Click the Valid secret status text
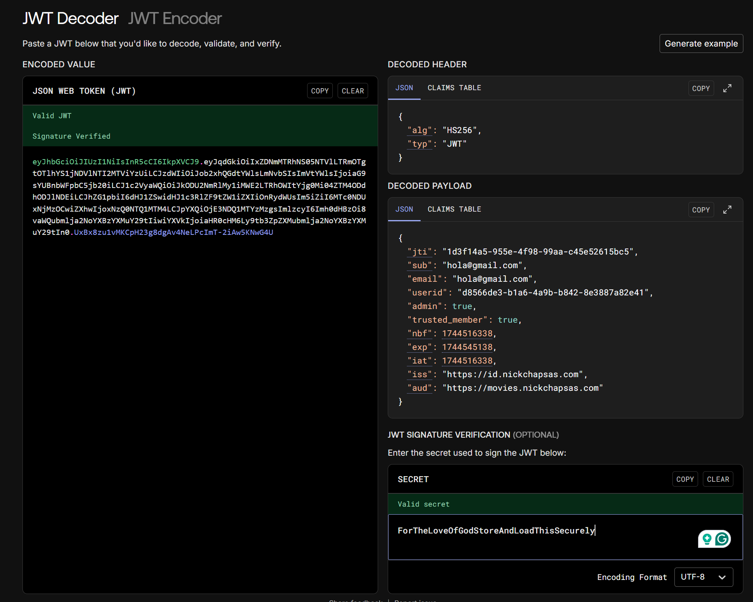Viewport: 753px width, 602px height. [423, 504]
